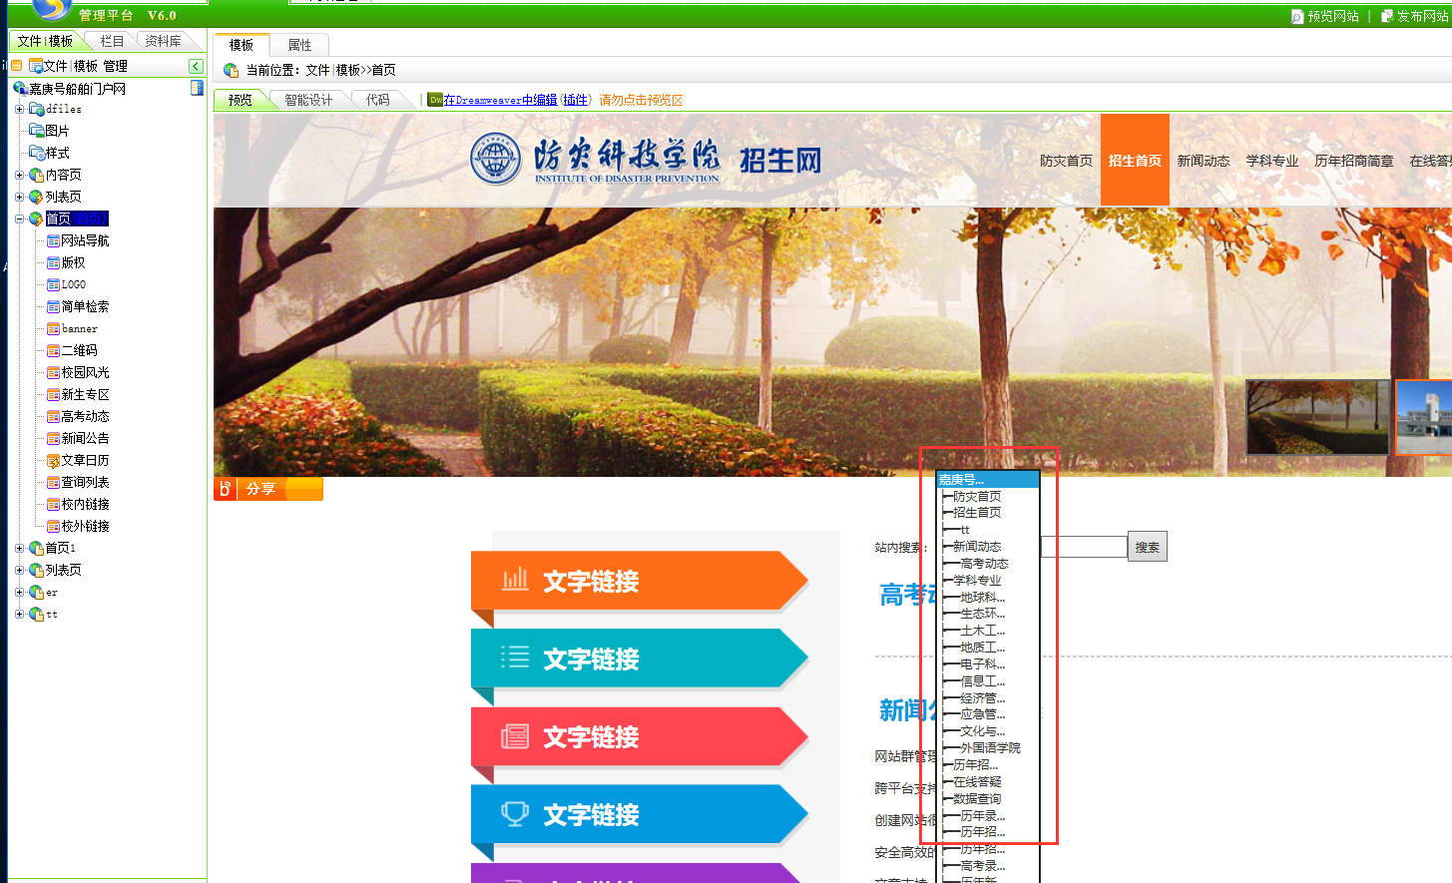Click the 预览网站 preview site icon

1296,16
